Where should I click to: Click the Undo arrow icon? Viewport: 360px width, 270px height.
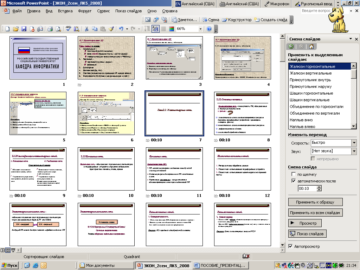click(x=121, y=29)
